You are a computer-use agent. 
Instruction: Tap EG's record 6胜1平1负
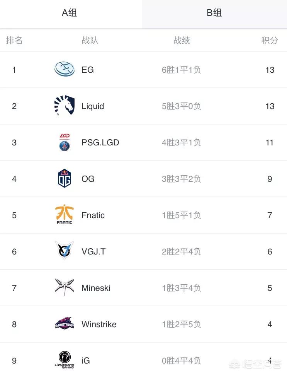click(182, 70)
